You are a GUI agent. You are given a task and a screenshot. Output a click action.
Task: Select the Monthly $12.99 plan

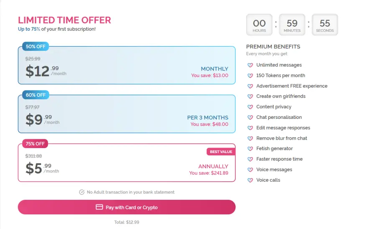pyautogui.click(x=127, y=65)
